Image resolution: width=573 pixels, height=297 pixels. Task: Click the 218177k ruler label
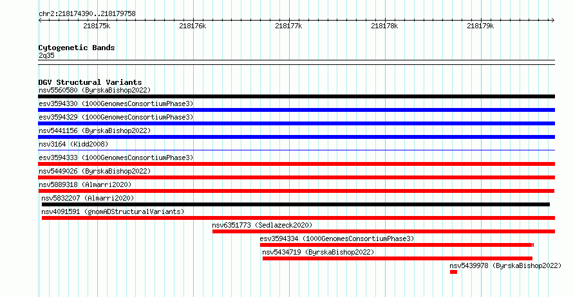pos(288,26)
